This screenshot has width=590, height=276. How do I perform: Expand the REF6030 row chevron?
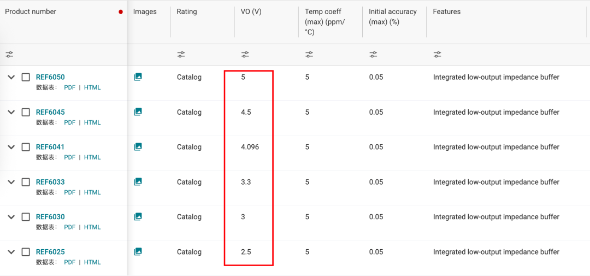11,217
